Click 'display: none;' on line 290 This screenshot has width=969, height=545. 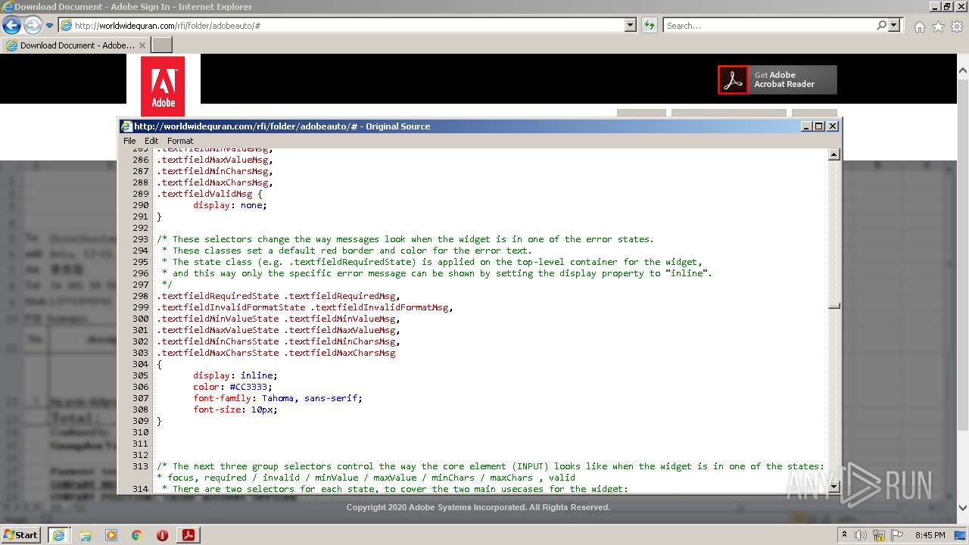point(230,205)
